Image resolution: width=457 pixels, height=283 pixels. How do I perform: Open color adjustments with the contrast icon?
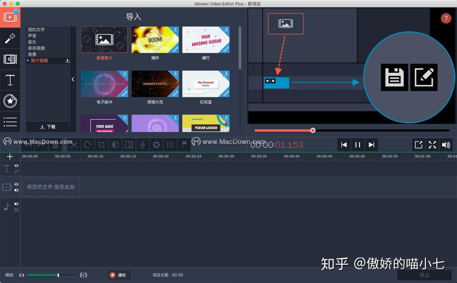pos(115,144)
